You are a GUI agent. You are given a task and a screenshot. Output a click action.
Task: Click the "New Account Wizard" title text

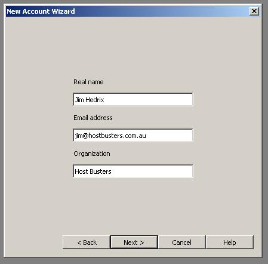(x=41, y=11)
